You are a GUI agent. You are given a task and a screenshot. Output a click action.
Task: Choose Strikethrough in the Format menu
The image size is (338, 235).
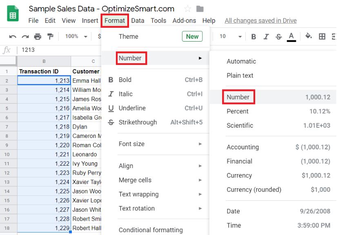(x=155, y=122)
